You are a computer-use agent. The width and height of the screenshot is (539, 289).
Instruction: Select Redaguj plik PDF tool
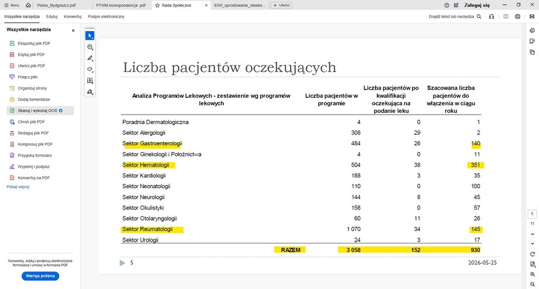coord(40,133)
